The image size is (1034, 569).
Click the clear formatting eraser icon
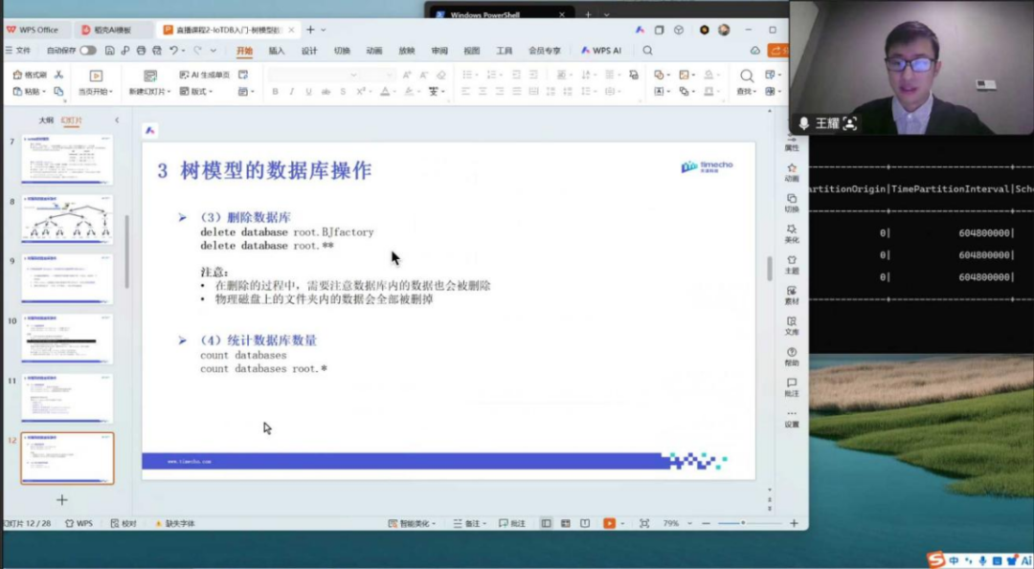pyautogui.click(x=441, y=76)
